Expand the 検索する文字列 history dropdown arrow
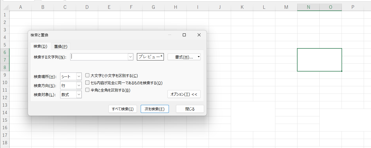371x148 pixels. tap(130, 57)
